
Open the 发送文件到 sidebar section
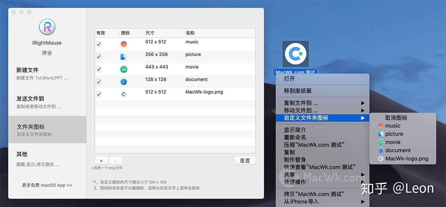click(x=47, y=102)
